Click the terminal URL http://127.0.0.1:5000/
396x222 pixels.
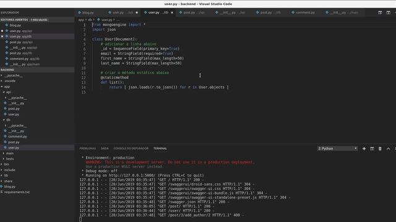[132, 175]
